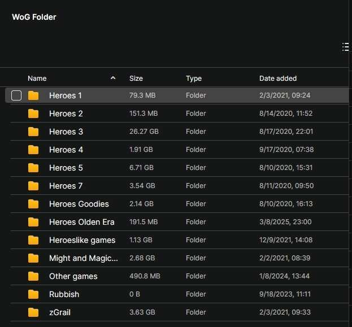This screenshot has width=352, height=327.
Task: Click the WoG Folder title
Action: pyautogui.click(x=34, y=17)
